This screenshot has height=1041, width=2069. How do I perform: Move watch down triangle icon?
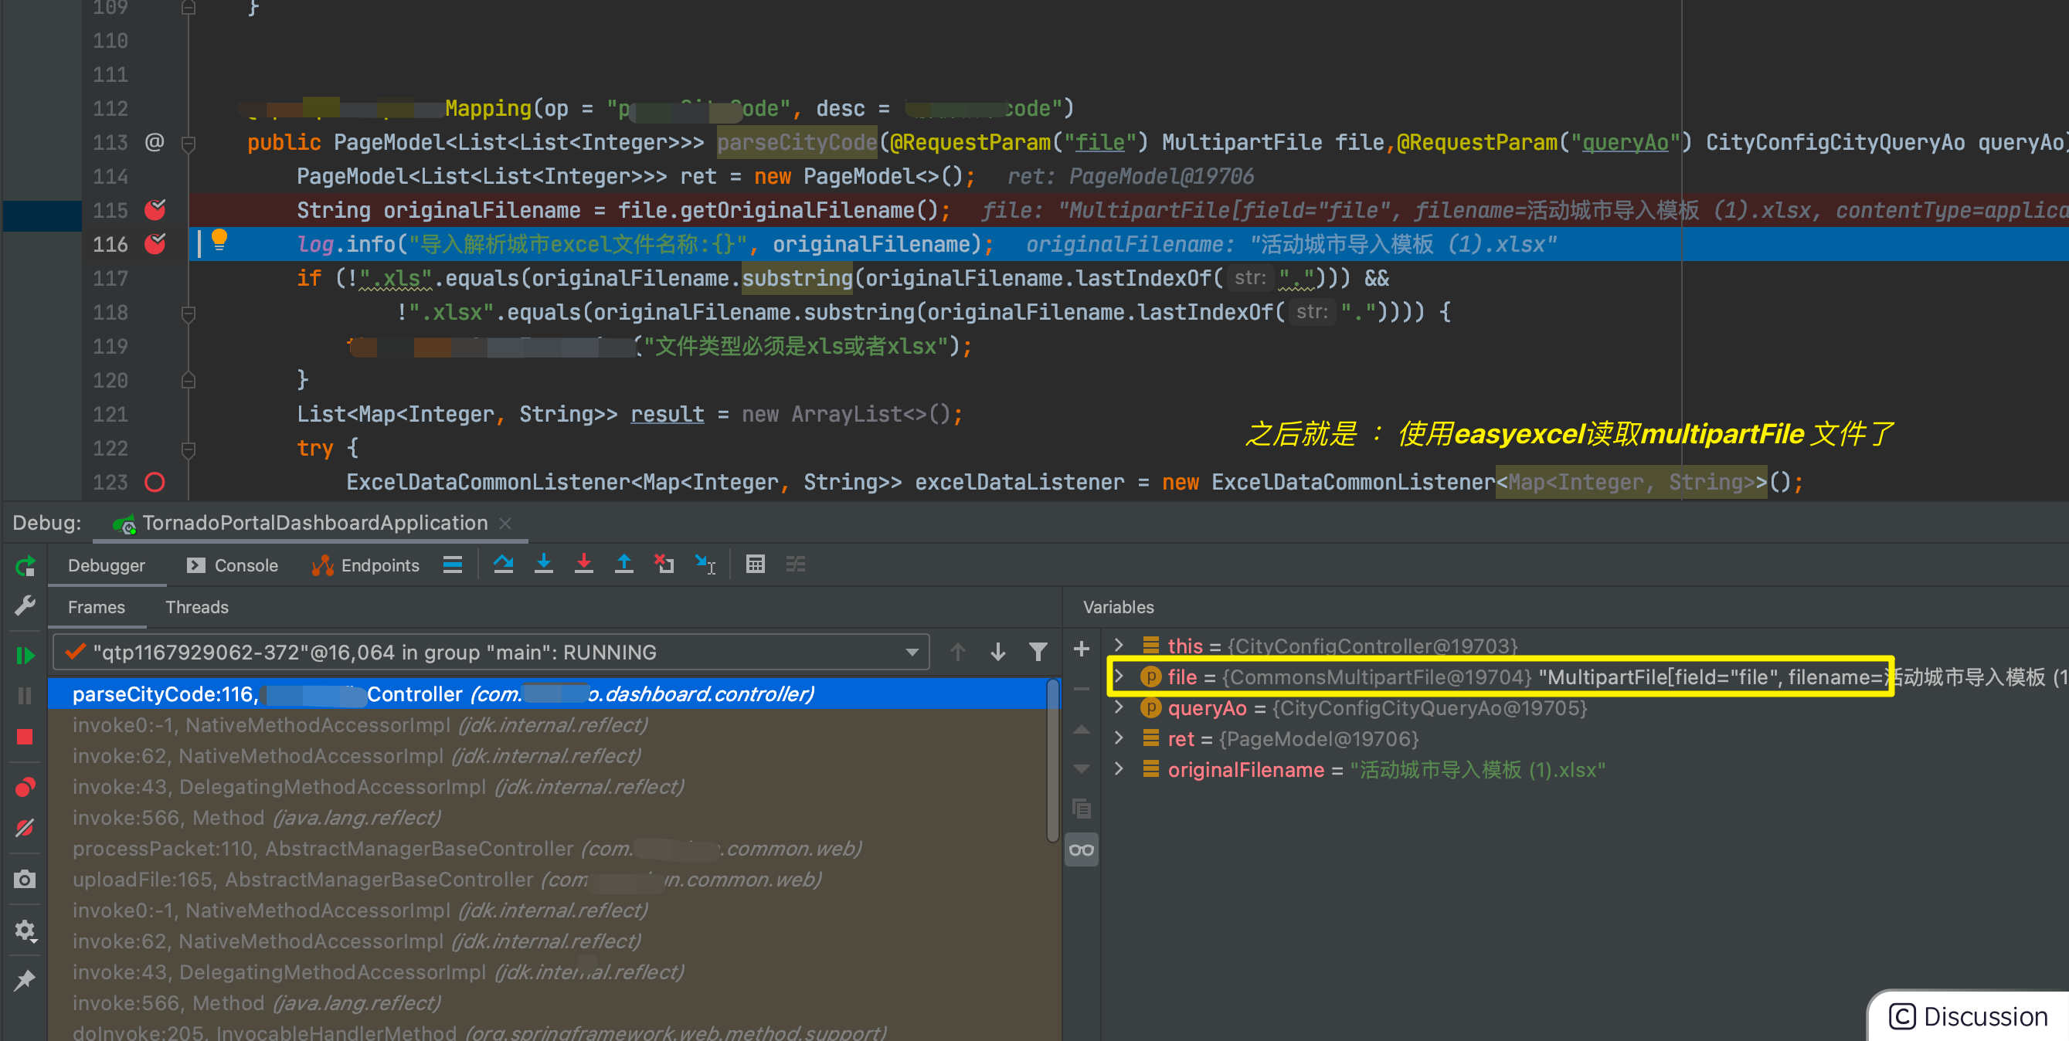(1082, 769)
